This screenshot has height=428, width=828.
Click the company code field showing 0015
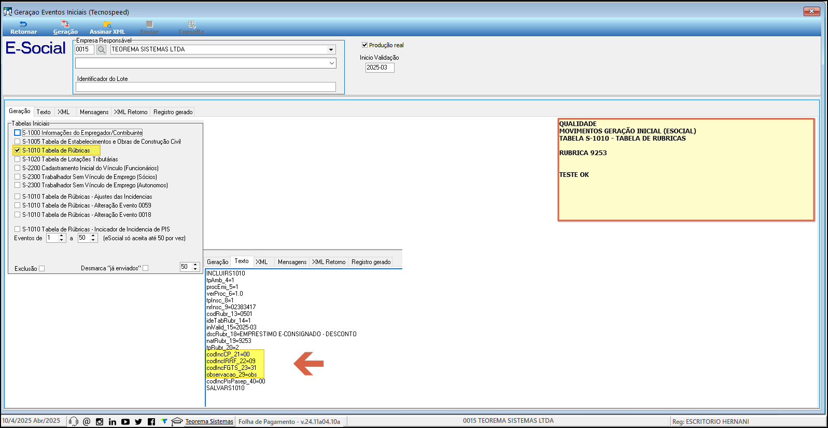(x=85, y=49)
